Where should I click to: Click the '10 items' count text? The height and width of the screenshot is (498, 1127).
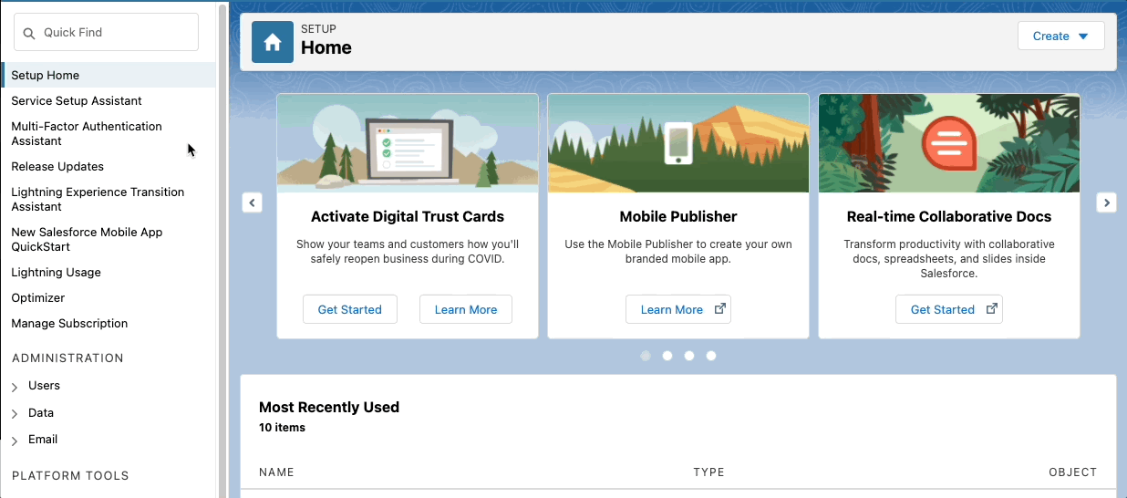click(x=282, y=427)
